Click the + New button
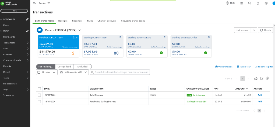275x127 pixels. (x=14, y=11)
